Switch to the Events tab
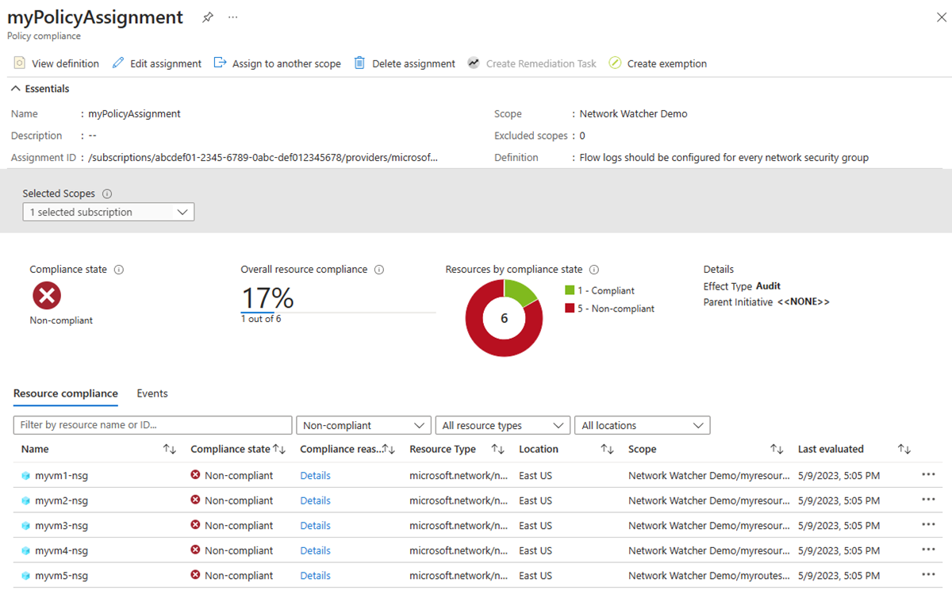The width and height of the screenshot is (952, 594). 152,393
